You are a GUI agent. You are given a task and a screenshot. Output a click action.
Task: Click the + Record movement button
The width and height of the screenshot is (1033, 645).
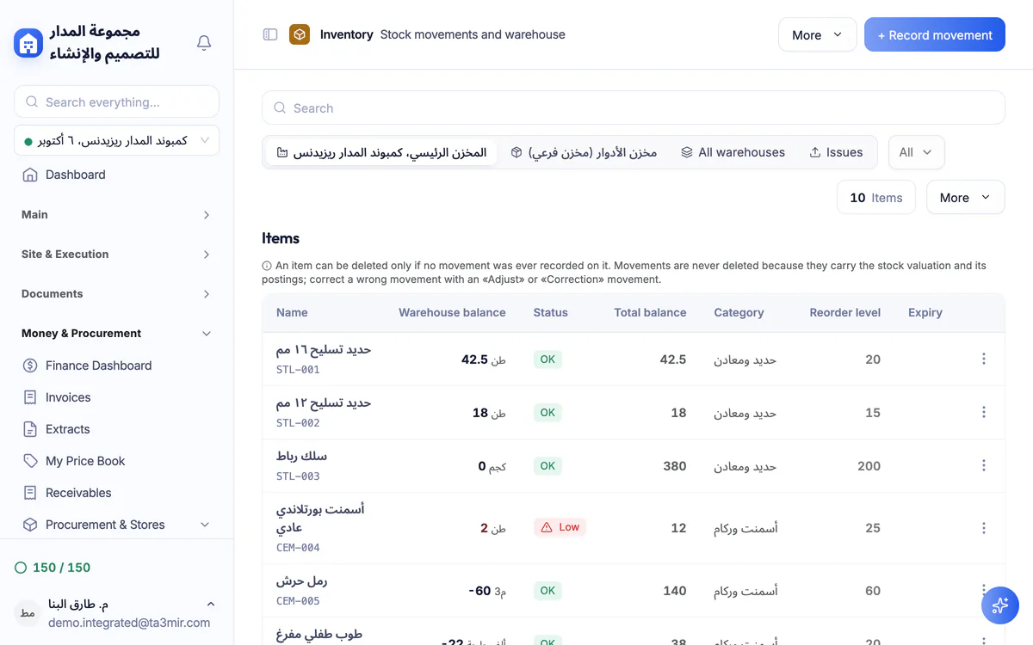(x=935, y=35)
